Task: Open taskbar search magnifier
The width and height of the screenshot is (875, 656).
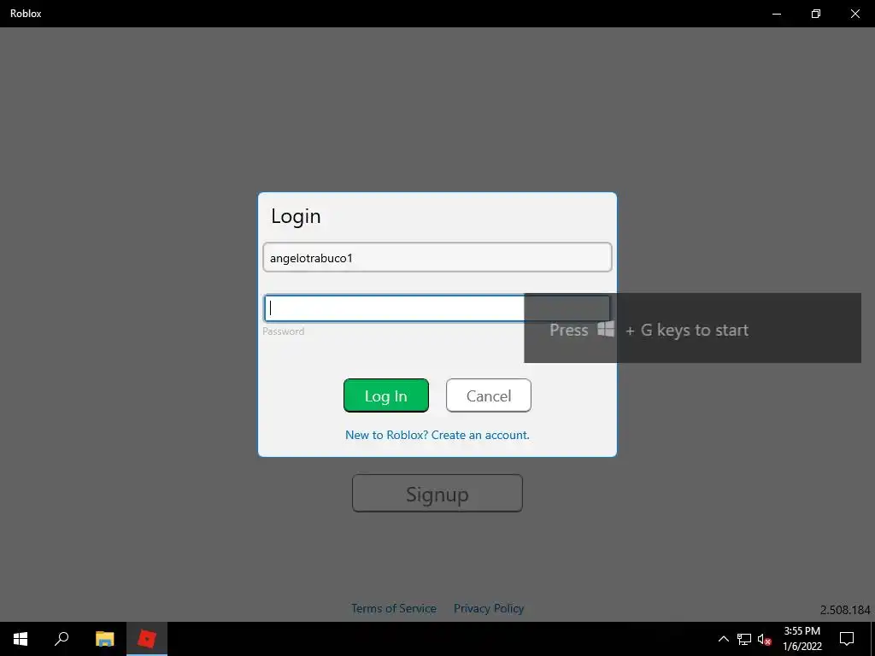Action: pos(62,639)
